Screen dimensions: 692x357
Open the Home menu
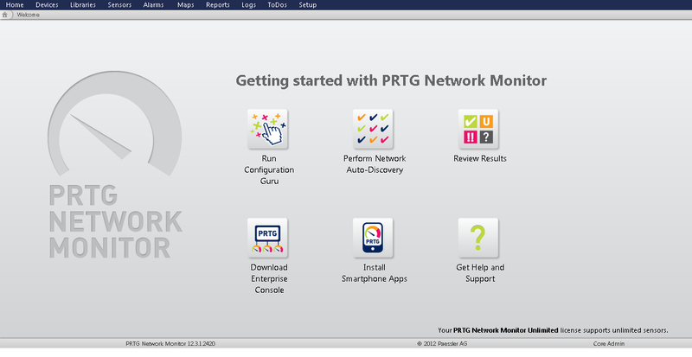click(15, 5)
